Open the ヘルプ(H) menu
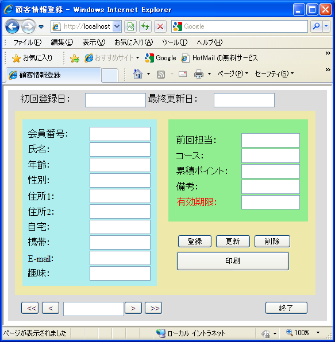Image resolution: width=335 pixels, height=342 pixels. coord(209,42)
